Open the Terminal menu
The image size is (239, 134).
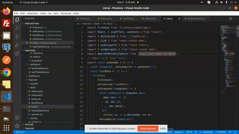(66, 13)
